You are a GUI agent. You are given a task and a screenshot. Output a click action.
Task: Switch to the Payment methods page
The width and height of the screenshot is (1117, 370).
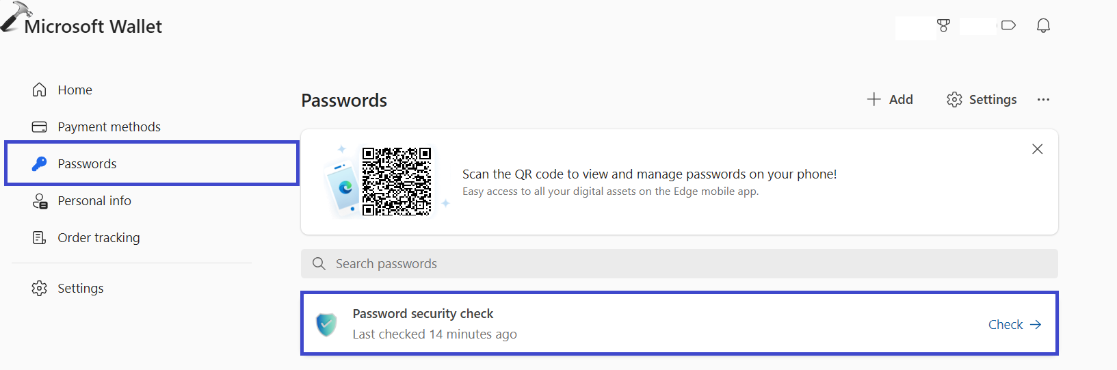109,127
